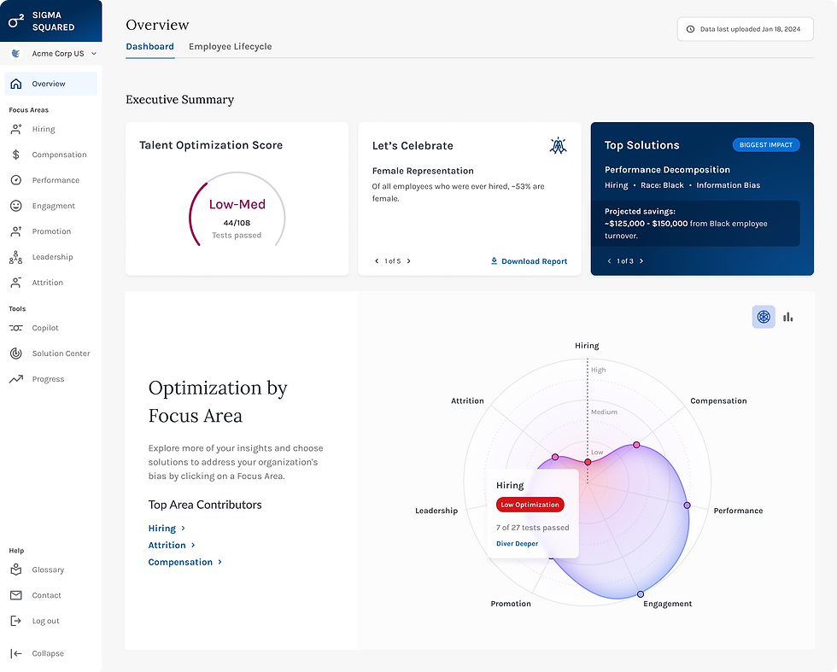Click the Solution Center target icon
Screen dimensions: 837x672
point(19,353)
